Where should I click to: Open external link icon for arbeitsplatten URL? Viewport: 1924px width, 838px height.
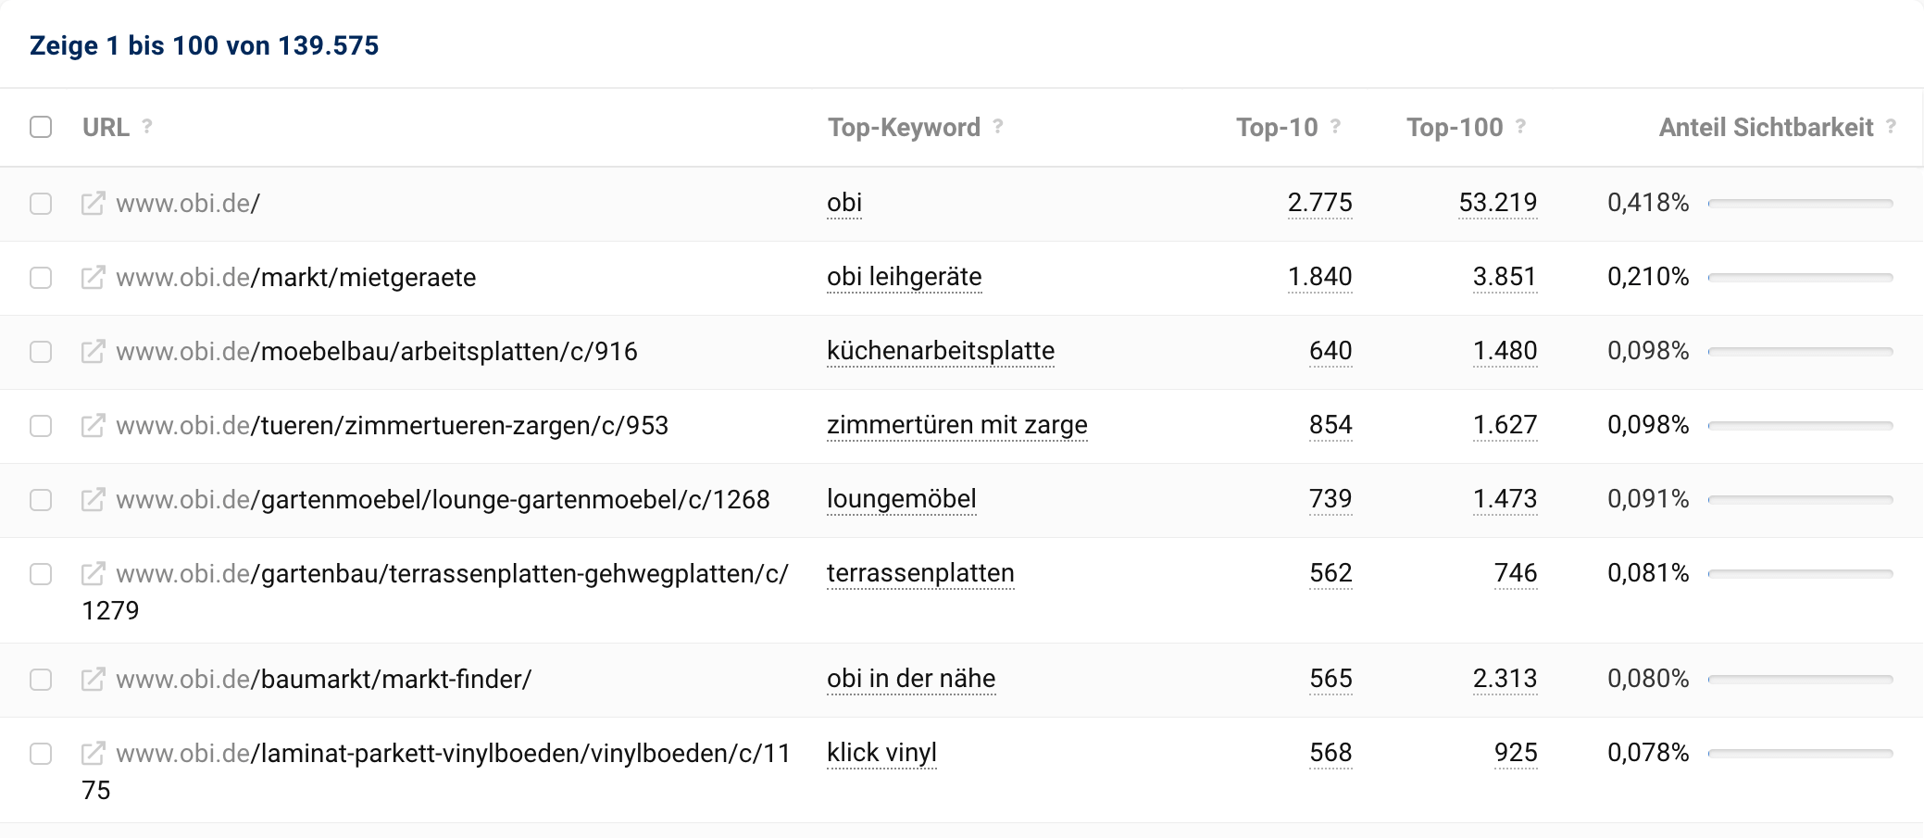(x=93, y=352)
